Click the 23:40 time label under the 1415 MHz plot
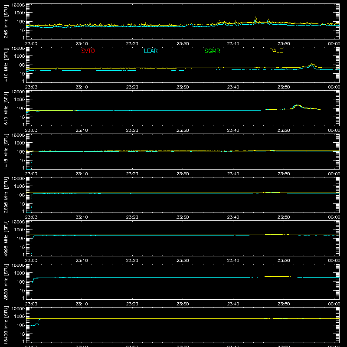Screen dimensions: 347x347 pos(233,174)
